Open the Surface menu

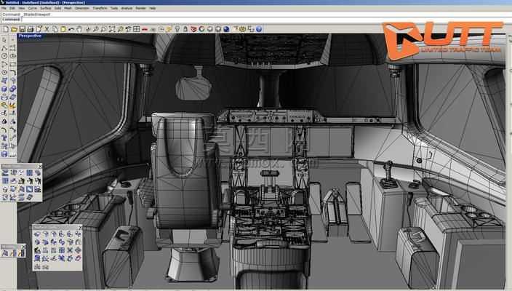45,8
